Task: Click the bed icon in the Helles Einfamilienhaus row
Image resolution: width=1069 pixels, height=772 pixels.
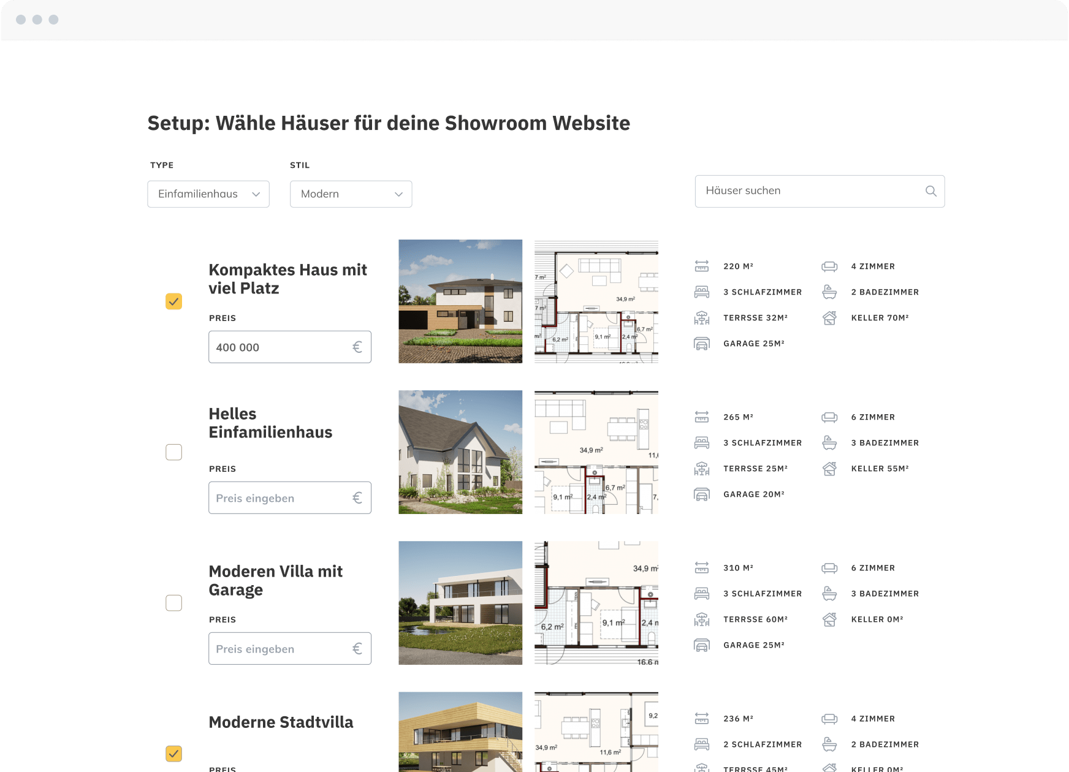Action: tap(702, 443)
